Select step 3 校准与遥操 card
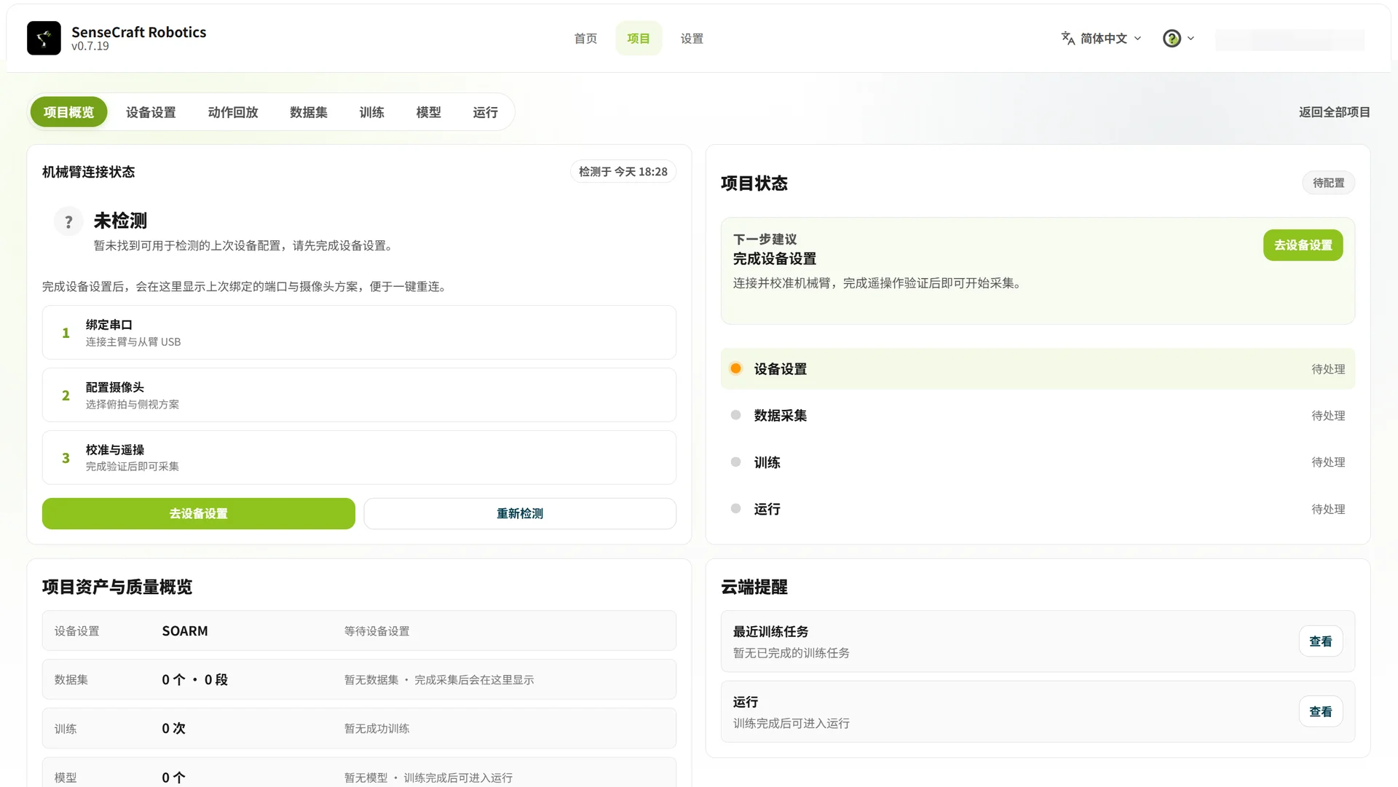The height and width of the screenshot is (787, 1398). point(359,458)
